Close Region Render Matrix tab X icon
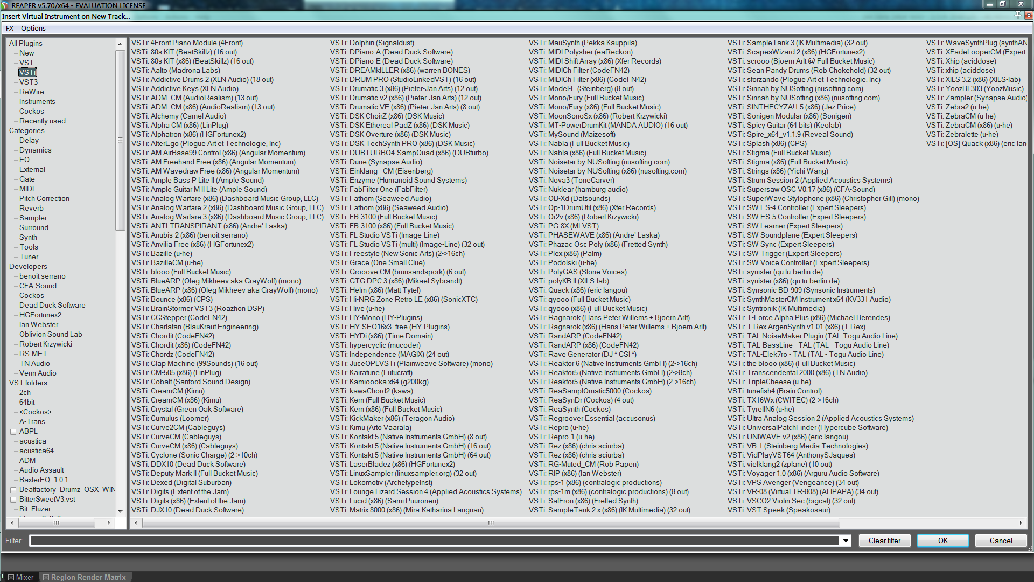The width and height of the screenshot is (1034, 582). click(x=46, y=577)
